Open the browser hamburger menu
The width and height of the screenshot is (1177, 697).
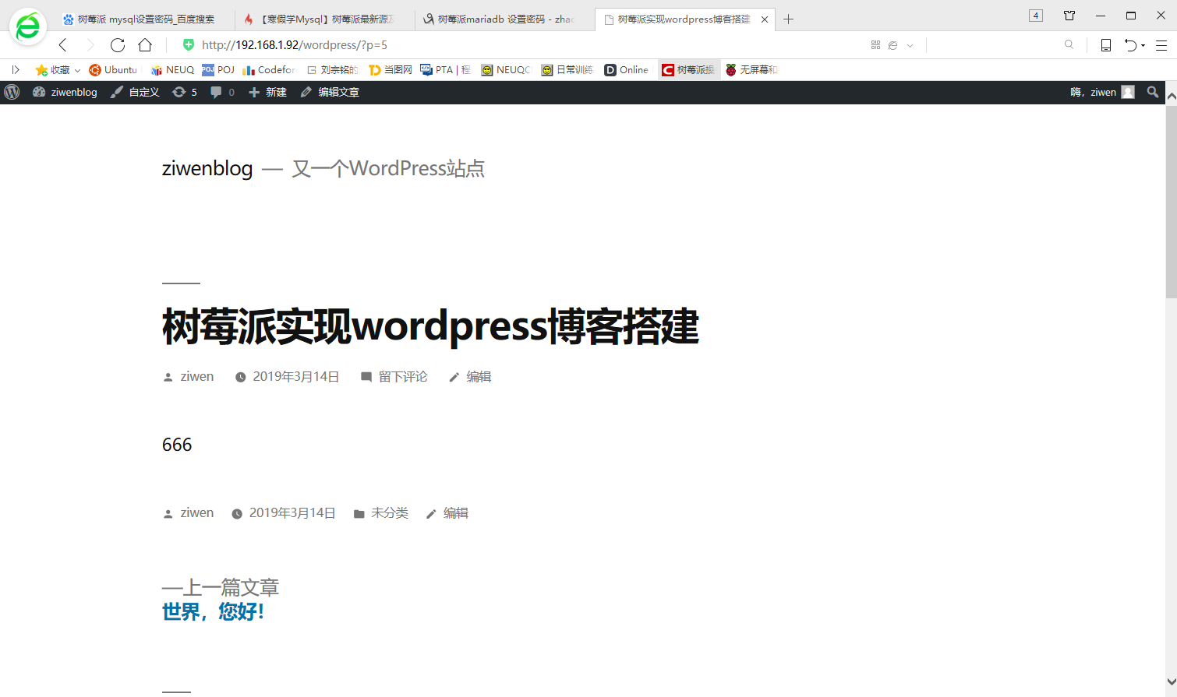click(1161, 45)
